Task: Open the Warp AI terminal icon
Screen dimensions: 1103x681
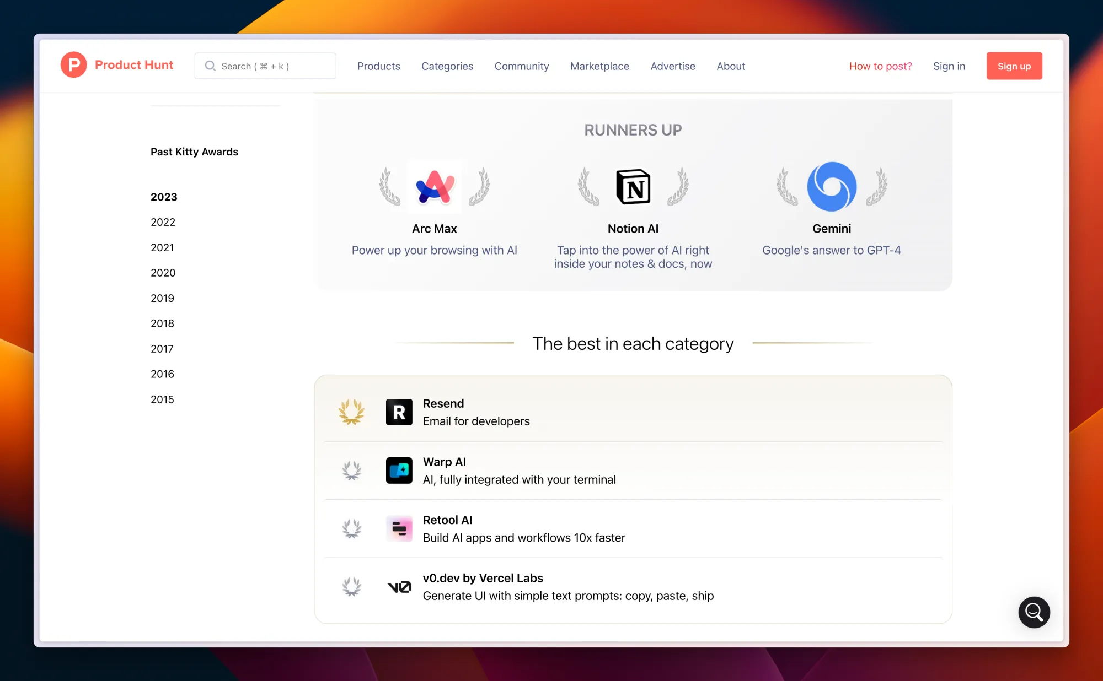Action: coord(399,471)
